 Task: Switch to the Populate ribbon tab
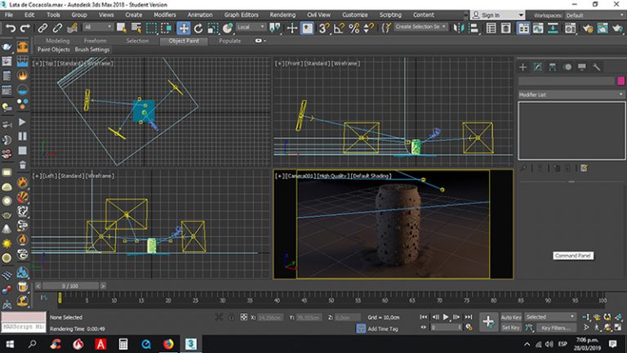230,41
